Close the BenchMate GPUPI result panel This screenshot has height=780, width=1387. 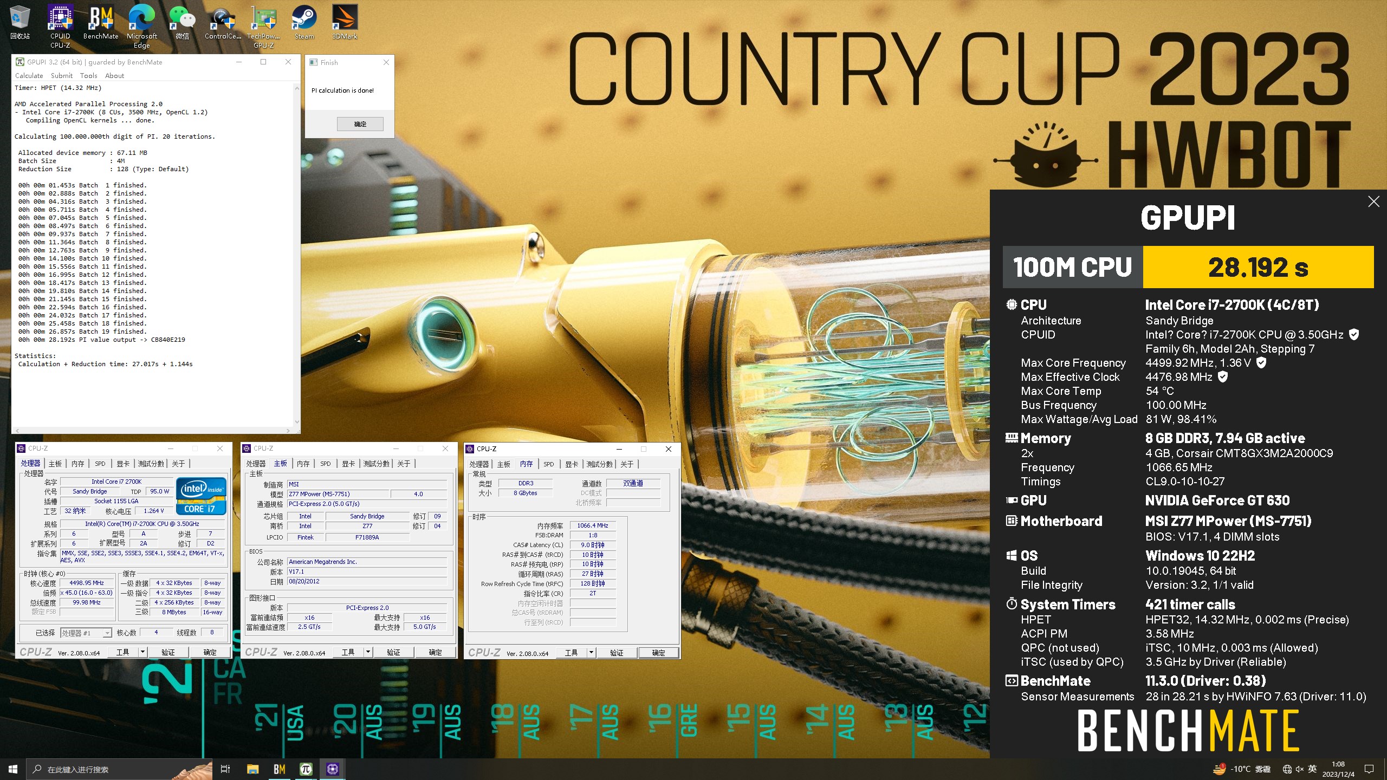1373,201
